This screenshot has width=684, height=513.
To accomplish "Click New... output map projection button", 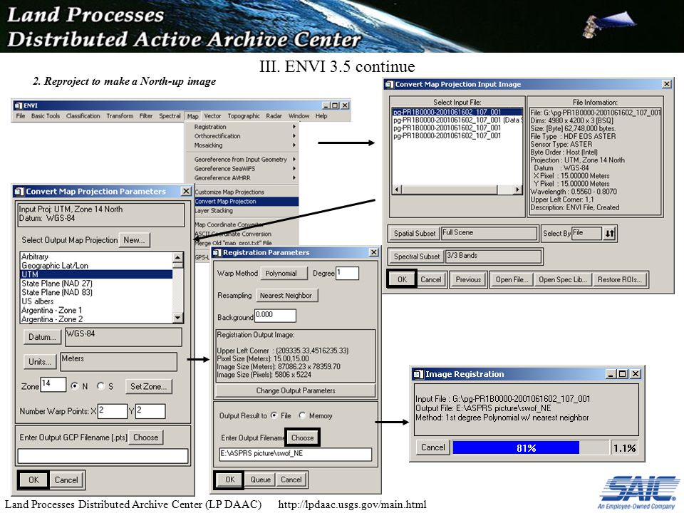I will point(134,240).
